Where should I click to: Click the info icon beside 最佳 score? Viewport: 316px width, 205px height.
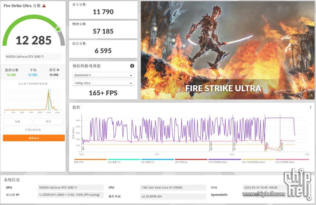(58, 70)
